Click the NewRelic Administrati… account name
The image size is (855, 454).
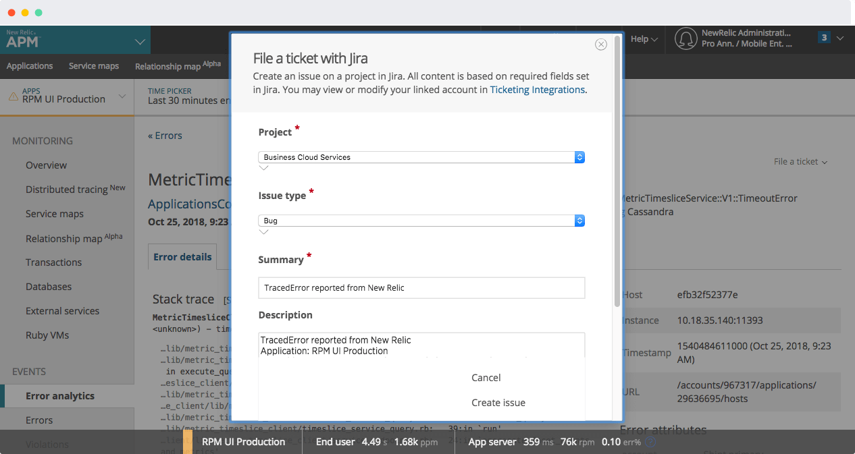pos(746,33)
